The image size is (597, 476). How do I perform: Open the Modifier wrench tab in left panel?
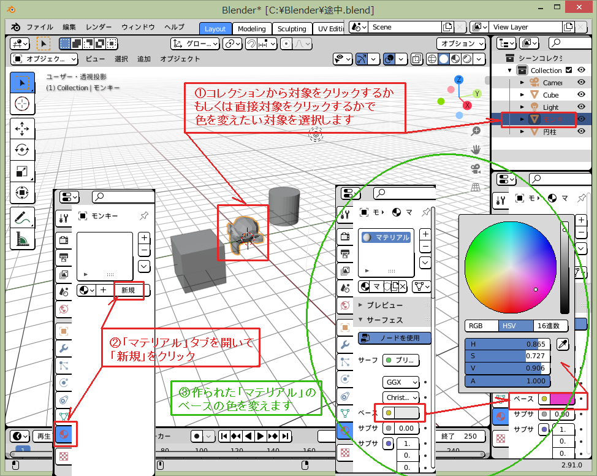(64, 348)
